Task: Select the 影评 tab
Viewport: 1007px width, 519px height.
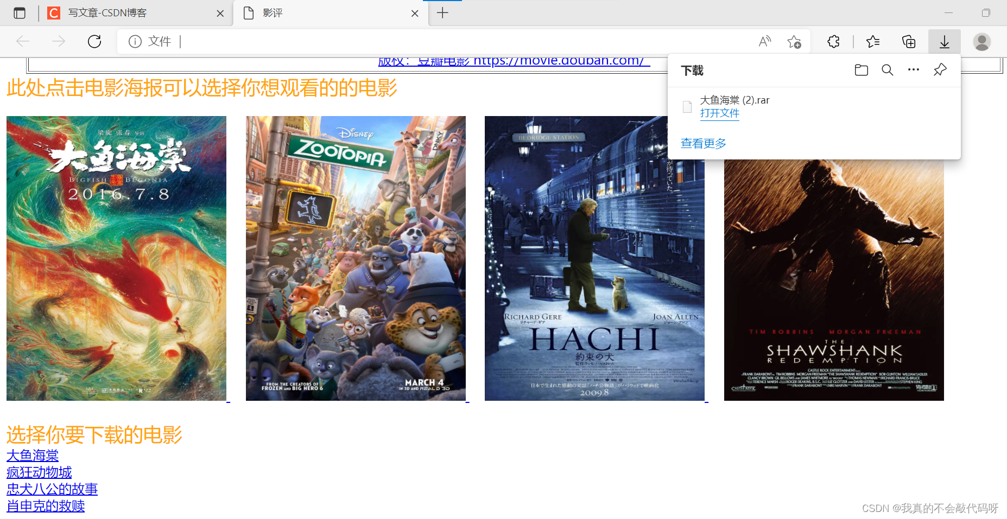Action: coord(331,13)
